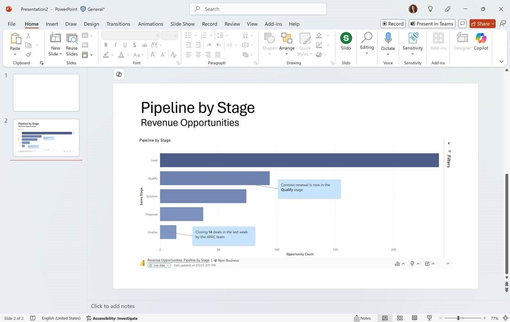The height and width of the screenshot is (322, 510).
Task: Switch to Reading View in status bar
Action: tap(414, 318)
